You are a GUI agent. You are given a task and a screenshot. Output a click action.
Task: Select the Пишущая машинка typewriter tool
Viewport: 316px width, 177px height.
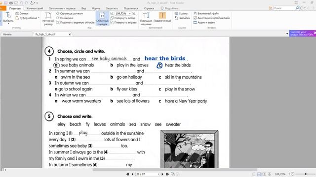point(146,19)
